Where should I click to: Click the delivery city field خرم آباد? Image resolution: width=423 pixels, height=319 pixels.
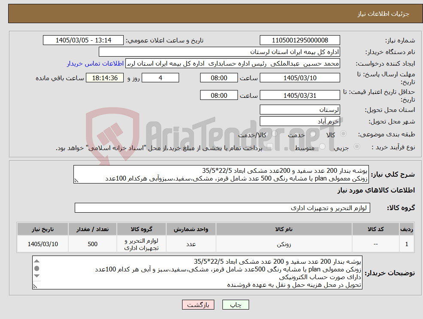tap(300, 121)
